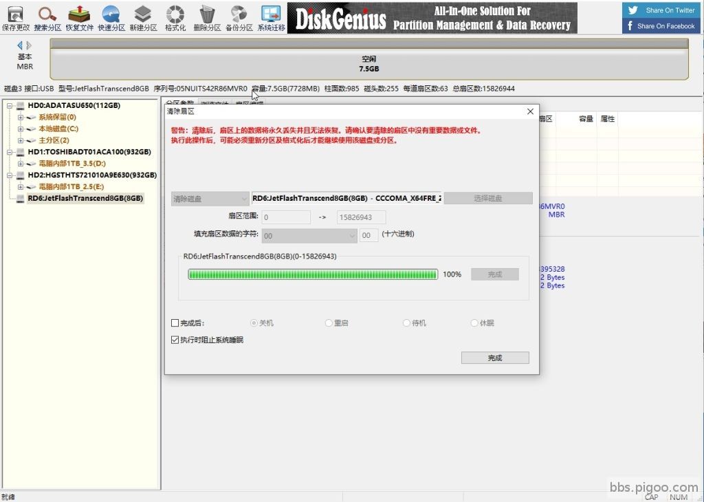Viewport: 704px width, 502px height.
Task: Open the fill character 00 dropdown
Action: [x=309, y=236]
